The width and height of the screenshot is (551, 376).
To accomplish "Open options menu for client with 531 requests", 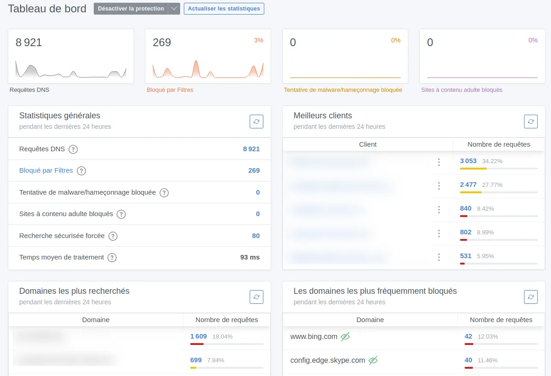I will click(439, 257).
